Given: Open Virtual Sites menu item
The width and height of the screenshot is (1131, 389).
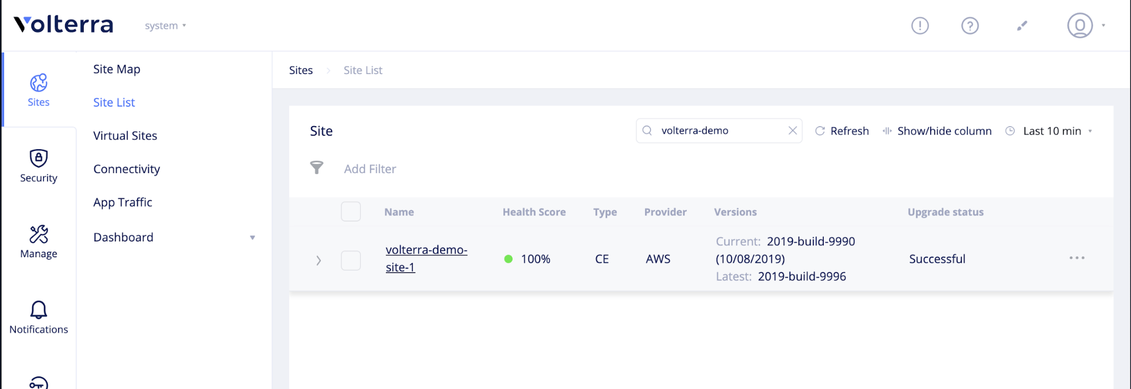Looking at the screenshot, I should (x=125, y=136).
